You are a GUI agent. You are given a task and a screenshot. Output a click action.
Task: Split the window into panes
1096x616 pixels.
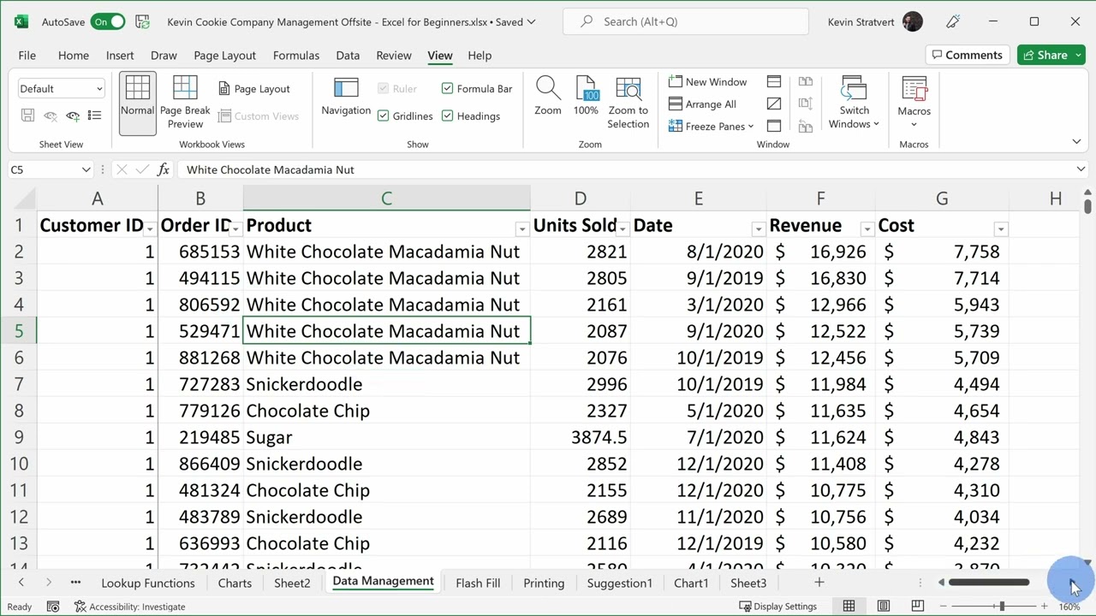[x=774, y=82]
